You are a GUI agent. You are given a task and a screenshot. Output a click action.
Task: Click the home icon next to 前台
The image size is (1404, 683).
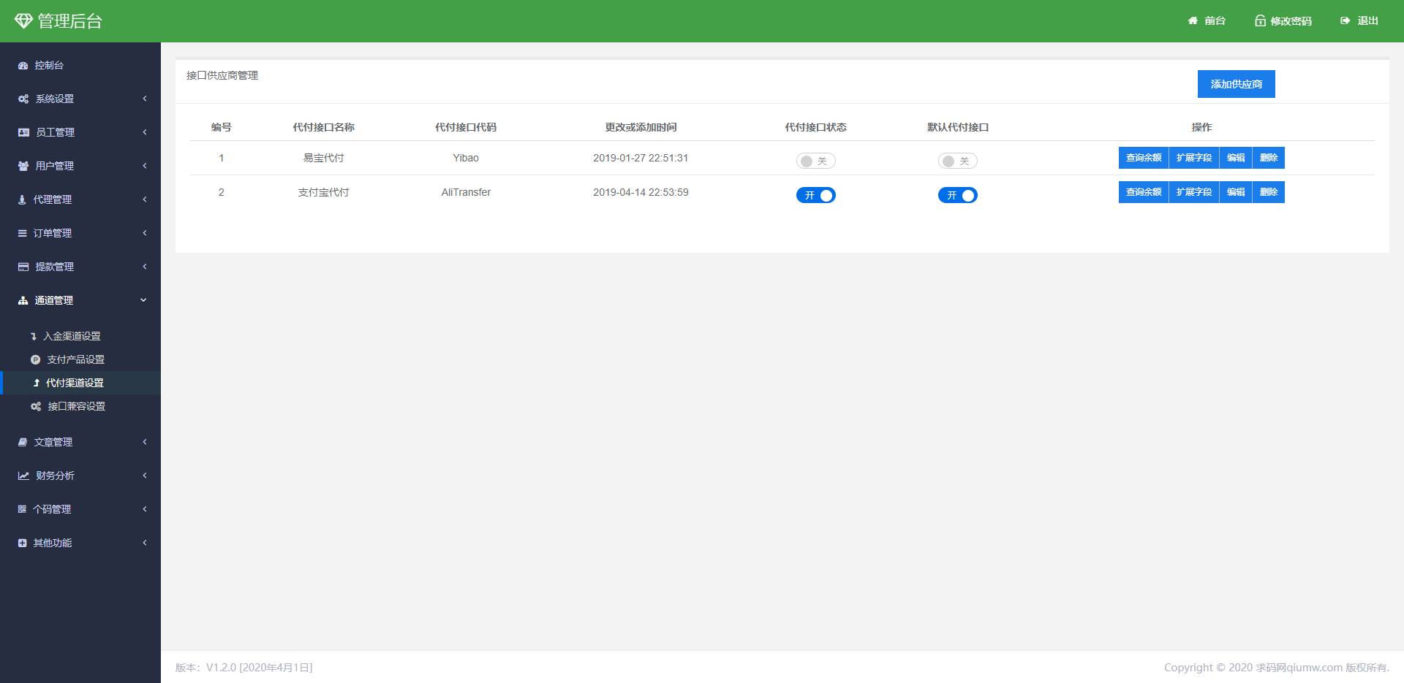coord(1193,20)
